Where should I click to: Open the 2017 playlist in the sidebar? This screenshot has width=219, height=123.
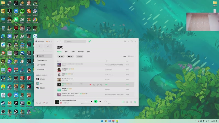tap(44, 83)
